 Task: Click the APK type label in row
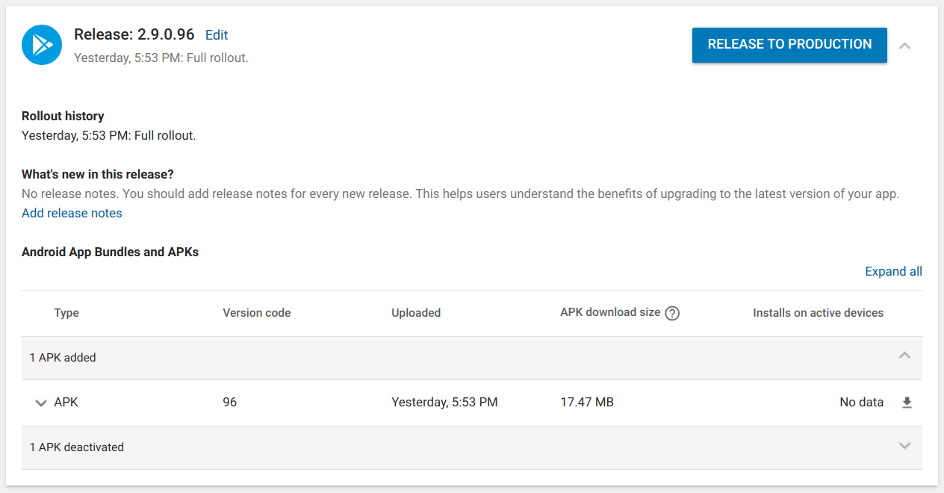pos(66,402)
